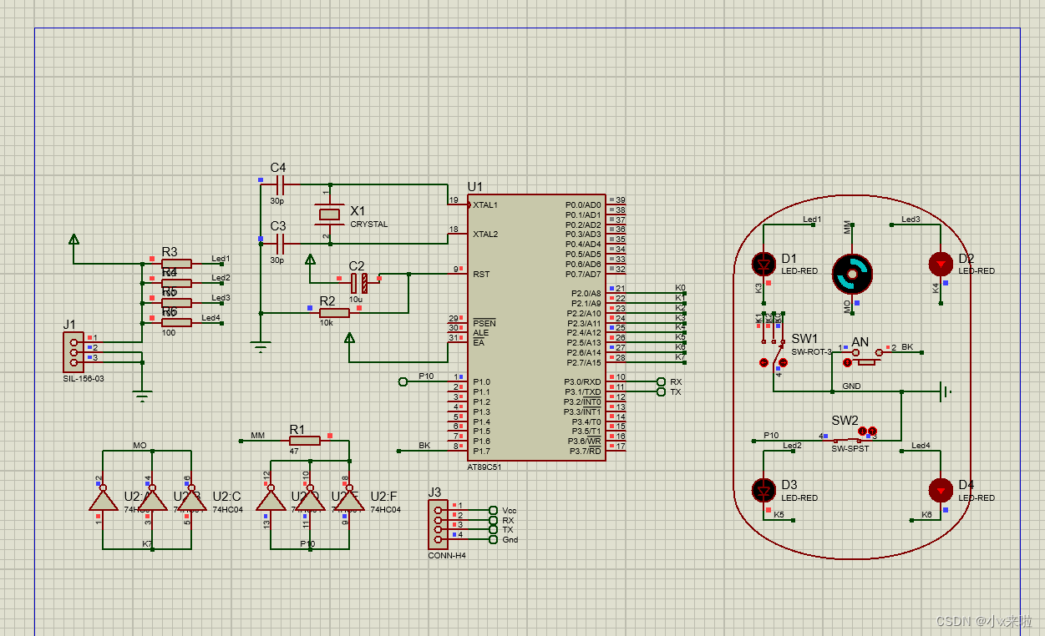Select the ground symbol beside GND net label
1045x636 pixels.
click(945, 391)
